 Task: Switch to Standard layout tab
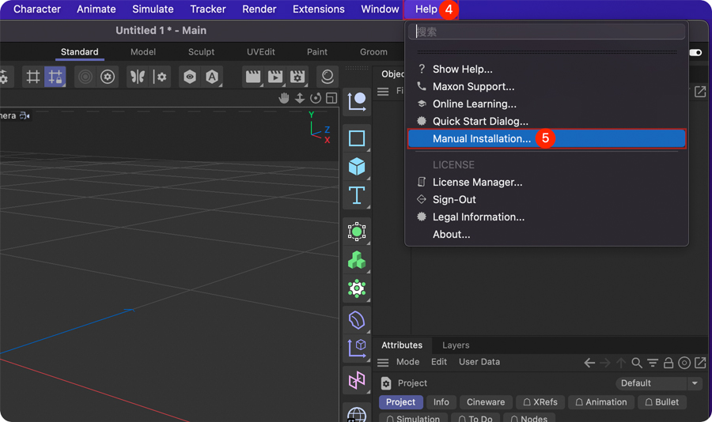click(x=79, y=51)
